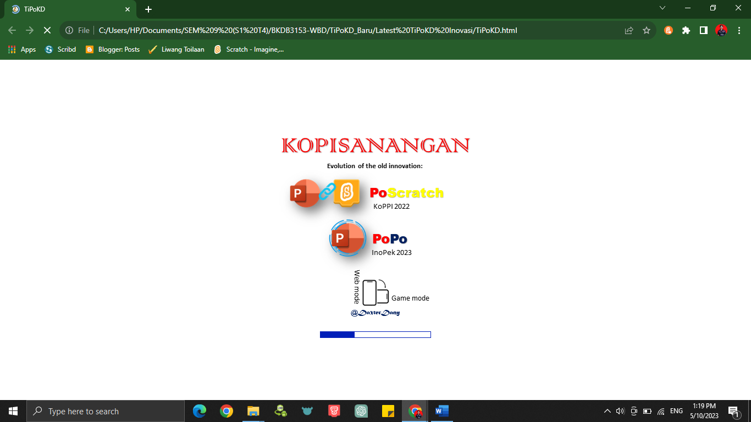This screenshot has height=422, width=751.
Task: Open Google Chrome from taskbar
Action: (226, 411)
